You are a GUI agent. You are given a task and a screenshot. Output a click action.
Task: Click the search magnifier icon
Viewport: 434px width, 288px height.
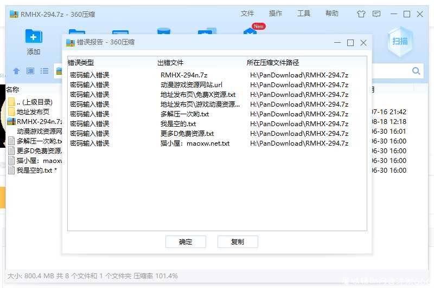click(x=416, y=71)
